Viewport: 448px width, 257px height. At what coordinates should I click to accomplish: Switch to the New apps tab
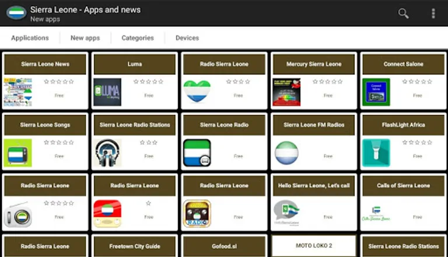click(85, 38)
